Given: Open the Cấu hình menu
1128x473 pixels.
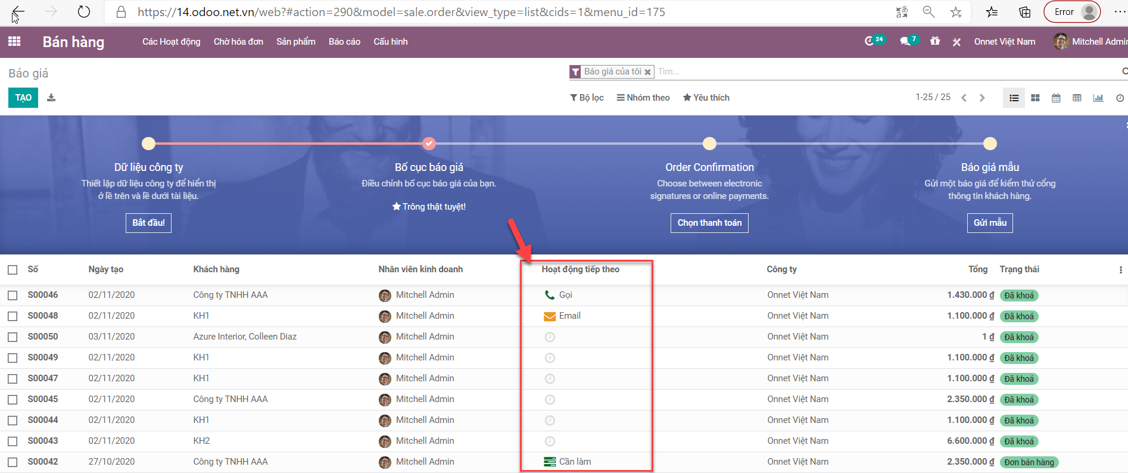Looking at the screenshot, I should click(x=390, y=42).
